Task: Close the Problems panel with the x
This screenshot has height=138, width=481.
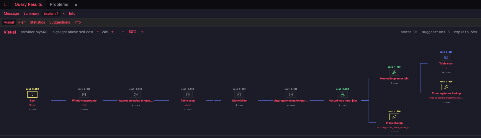Action: point(76,5)
